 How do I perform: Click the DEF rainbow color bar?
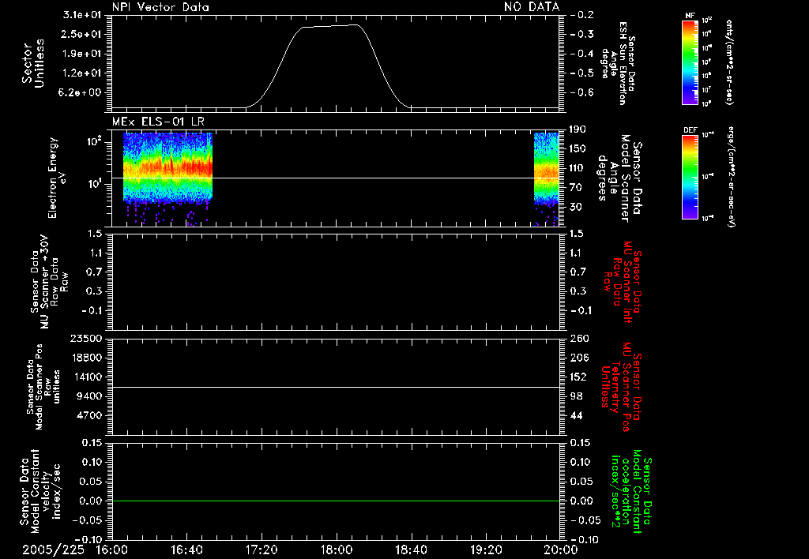(690, 177)
